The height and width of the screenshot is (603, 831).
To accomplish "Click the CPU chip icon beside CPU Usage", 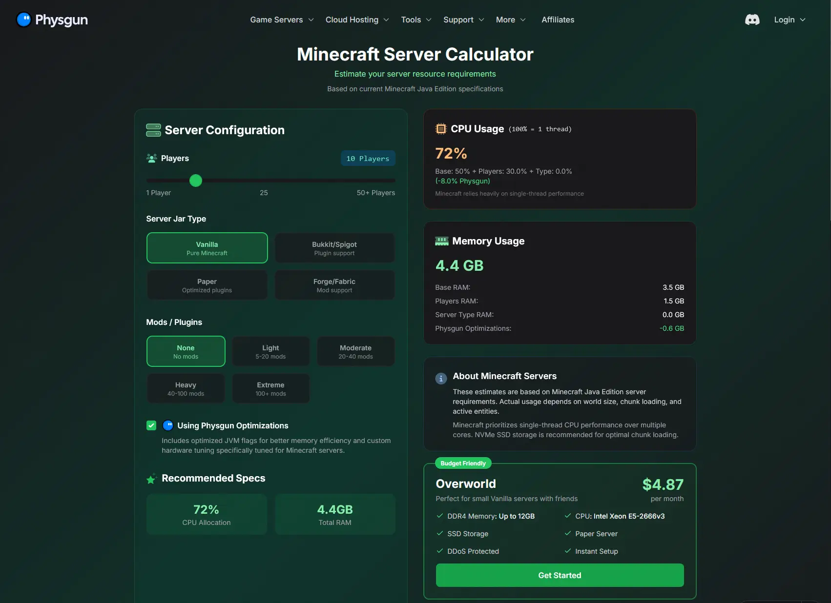I will [441, 129].
